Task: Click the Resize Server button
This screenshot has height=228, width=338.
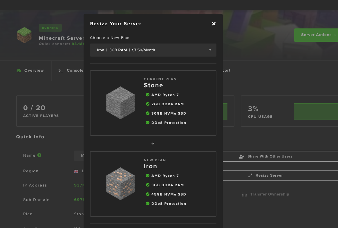Action: 280,175
